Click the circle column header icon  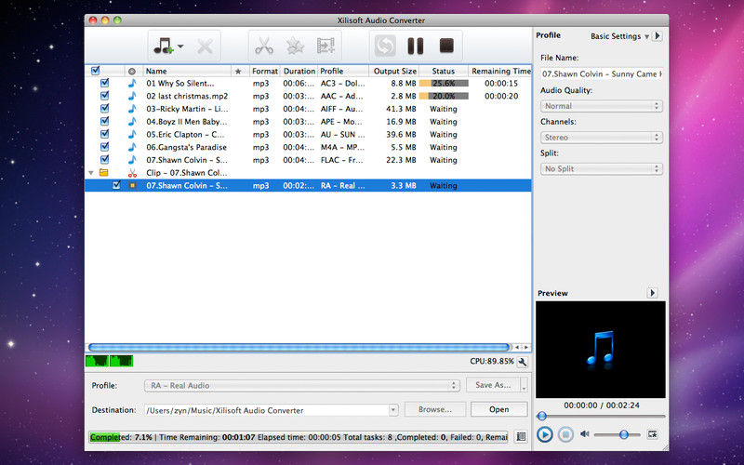132,72
